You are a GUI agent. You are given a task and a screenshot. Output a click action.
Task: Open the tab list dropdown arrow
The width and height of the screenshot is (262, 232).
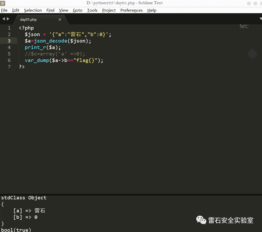click(260, 19)
